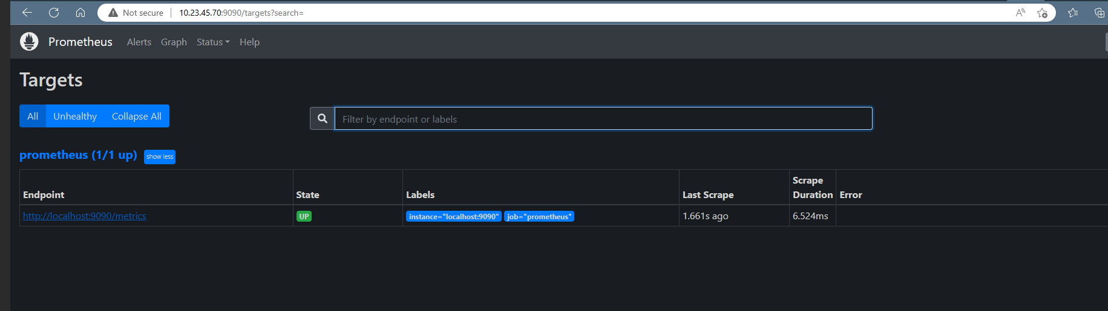Open the localhost:9090/metrics endpoint link
1108x311 pixels.
(85, 216)
